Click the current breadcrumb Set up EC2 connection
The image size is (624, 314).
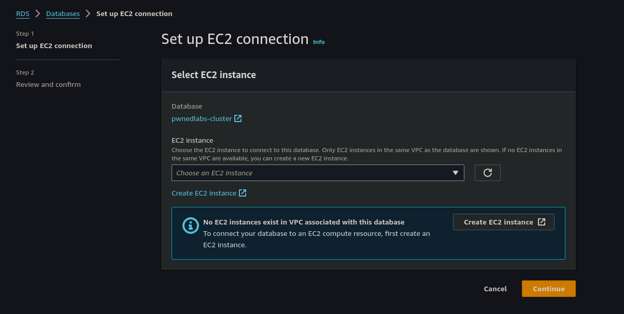pos(134,13)
